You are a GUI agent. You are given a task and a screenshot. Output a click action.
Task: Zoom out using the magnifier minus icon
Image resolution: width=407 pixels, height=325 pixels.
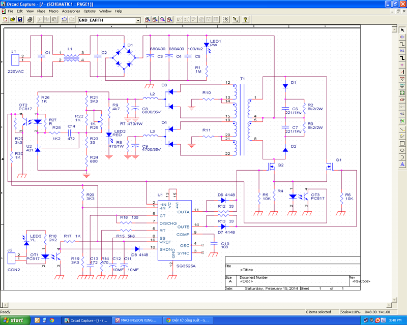click(155, 19)
